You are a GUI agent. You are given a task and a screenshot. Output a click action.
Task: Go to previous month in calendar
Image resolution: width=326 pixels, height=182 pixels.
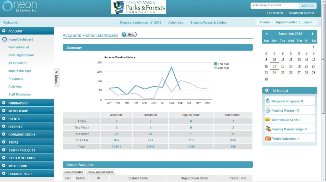click(266, 34)
